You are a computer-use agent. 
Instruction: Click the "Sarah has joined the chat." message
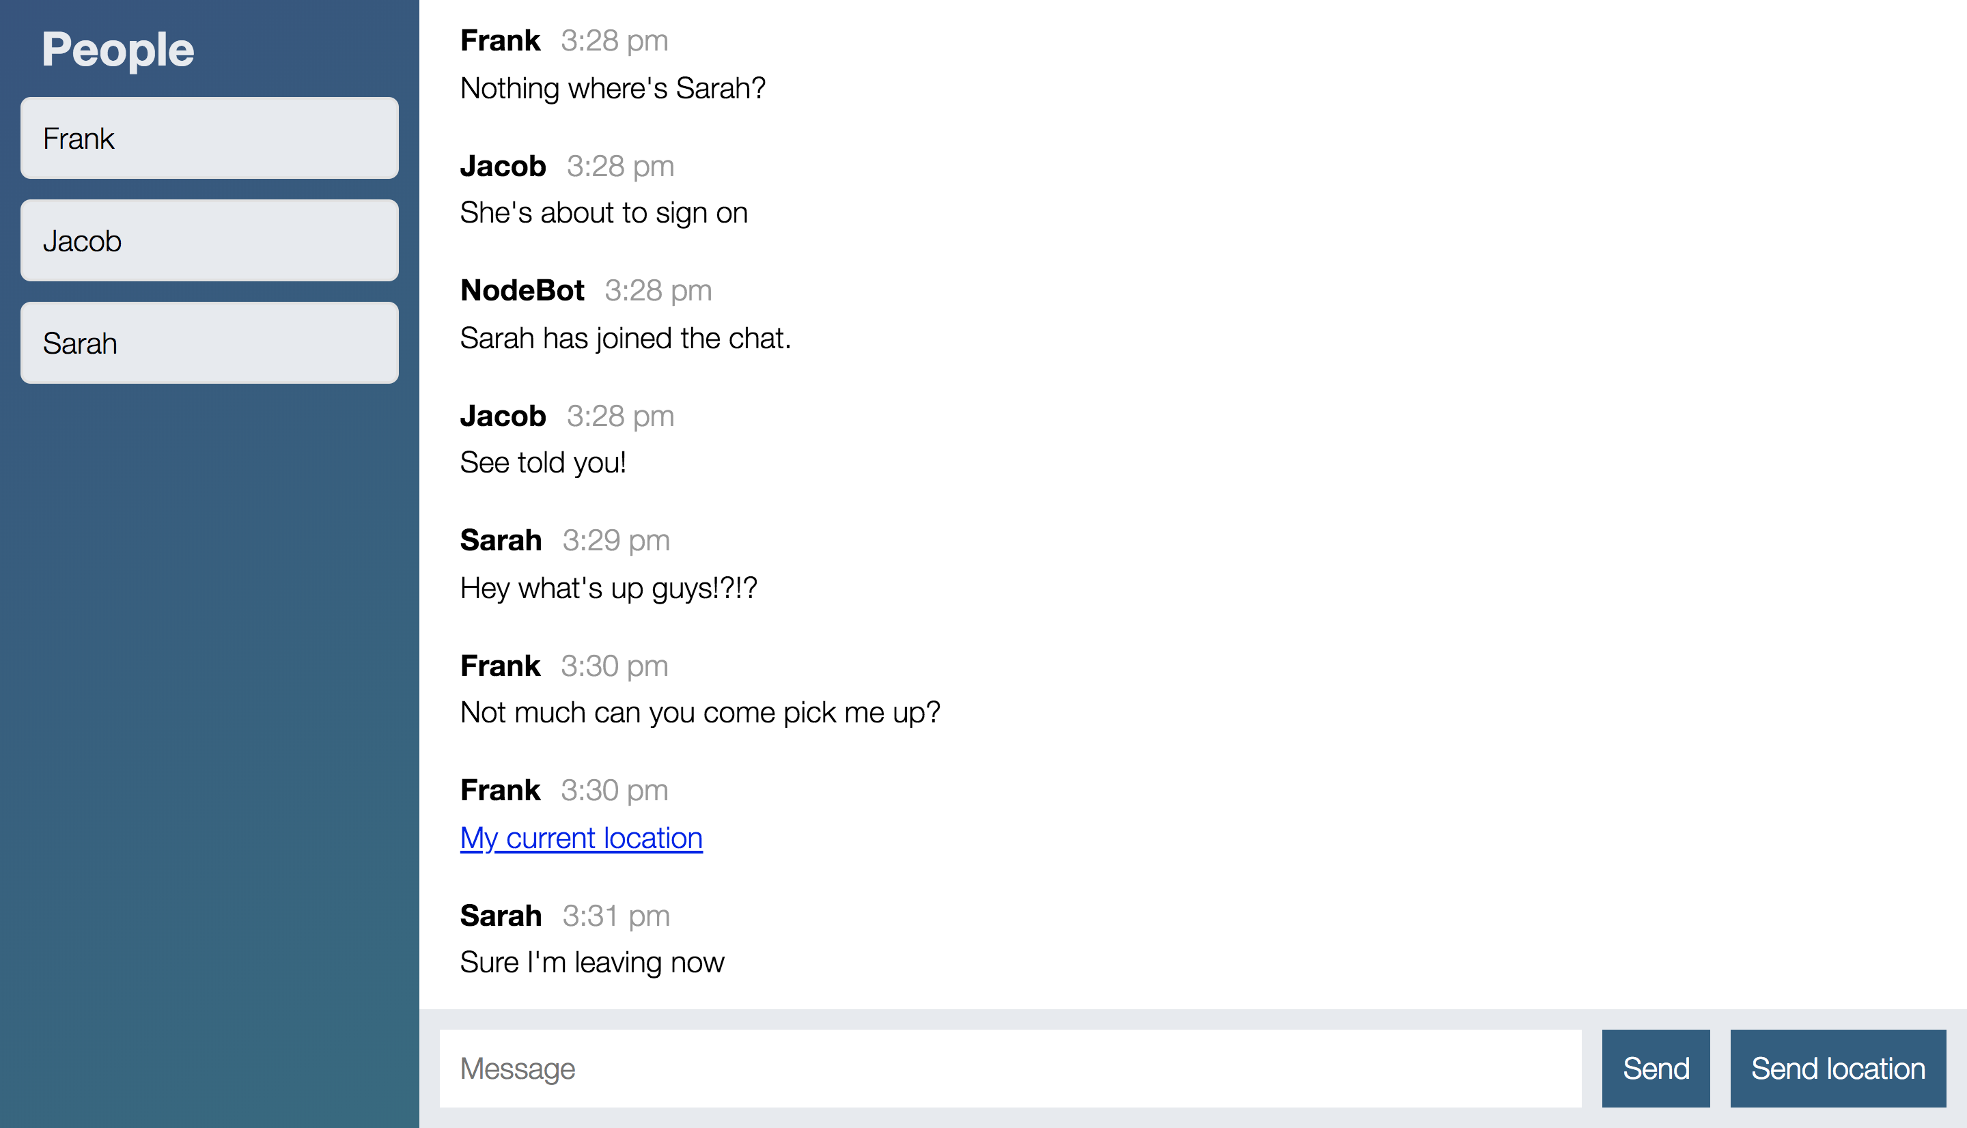click(625, 339)
